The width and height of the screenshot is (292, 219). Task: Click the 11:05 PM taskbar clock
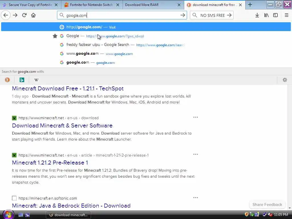click(281, 214)
